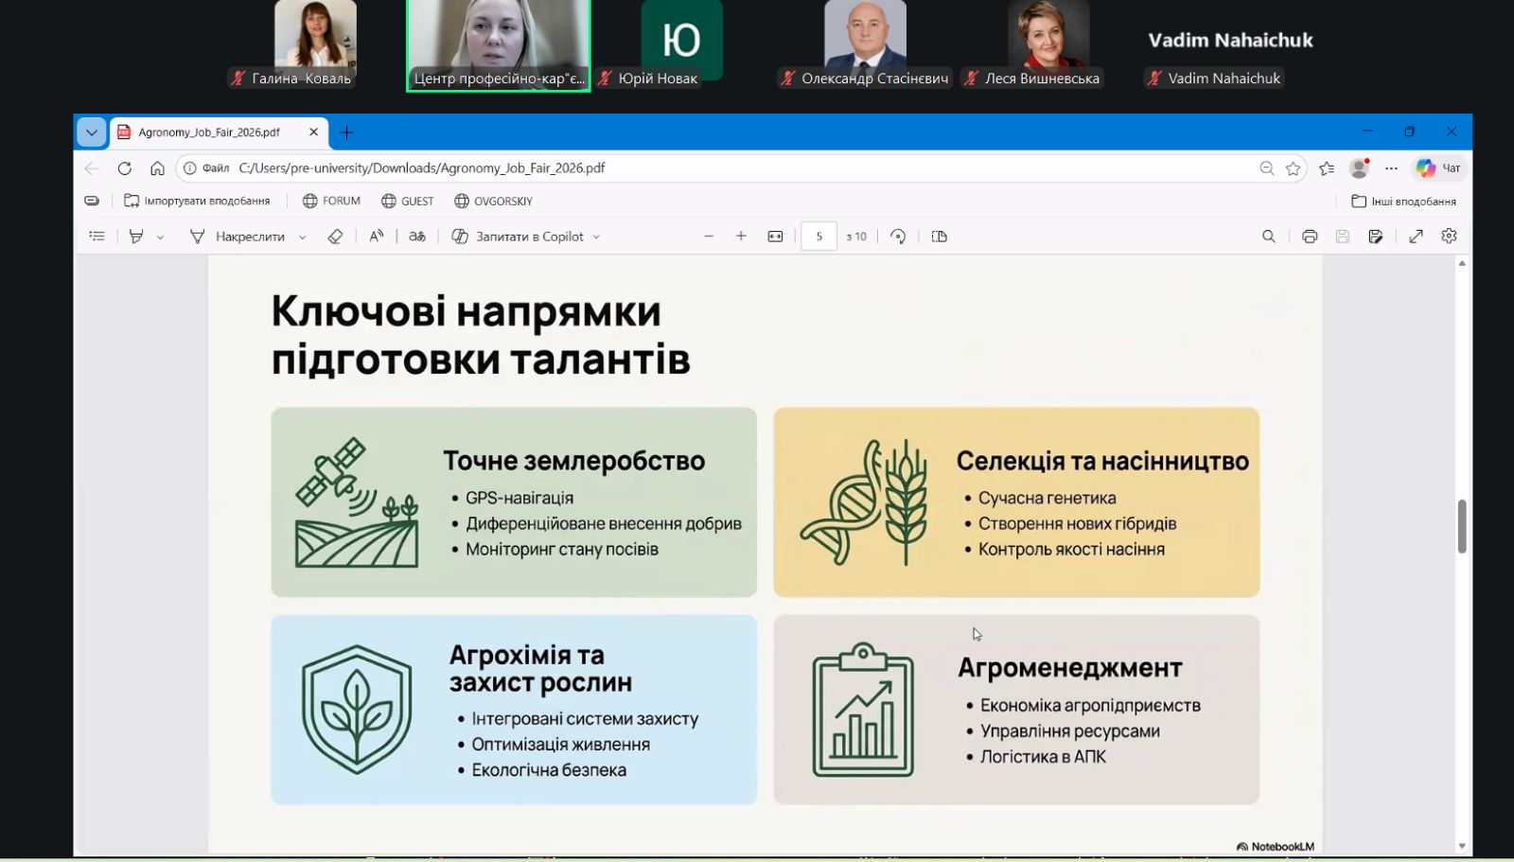The image size is (1514, 862).
Task: Search within the PDF using magnifier icon
Action: pos(1269,237)
